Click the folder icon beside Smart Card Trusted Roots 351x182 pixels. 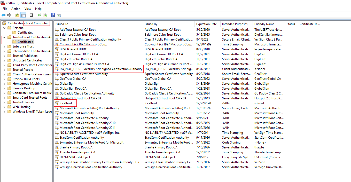point(9,97)
